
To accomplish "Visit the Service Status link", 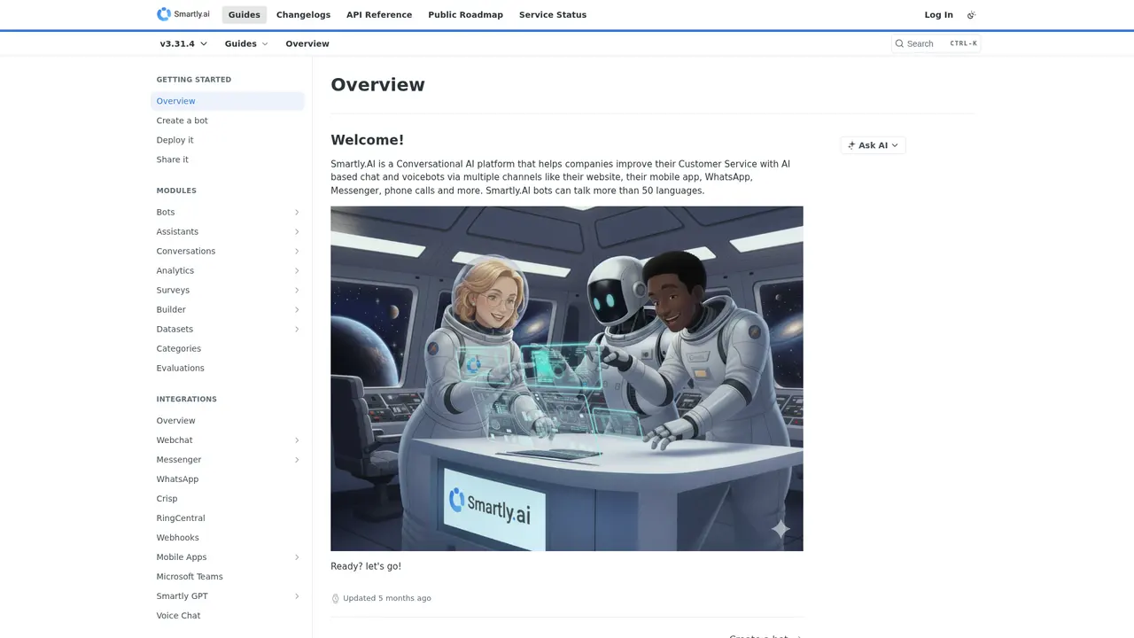I will pyautogui.click(x=553, y=15).
